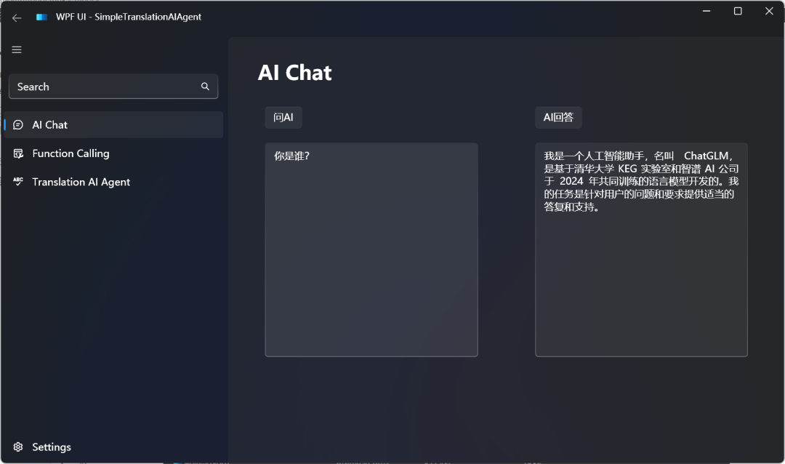The width and height of the screenshot is (785, 464).
Task: Click the AI answer text box mentioning ChatGLM
Action: click(x=641, y=249)
